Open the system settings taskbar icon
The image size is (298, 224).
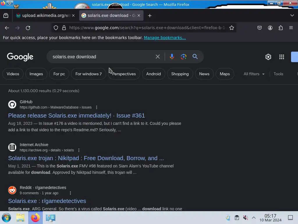coord(51,218)
